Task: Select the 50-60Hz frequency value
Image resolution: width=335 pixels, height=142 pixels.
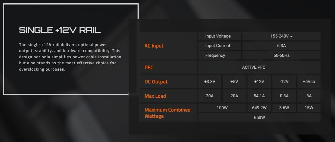Action: coord(281,55)
